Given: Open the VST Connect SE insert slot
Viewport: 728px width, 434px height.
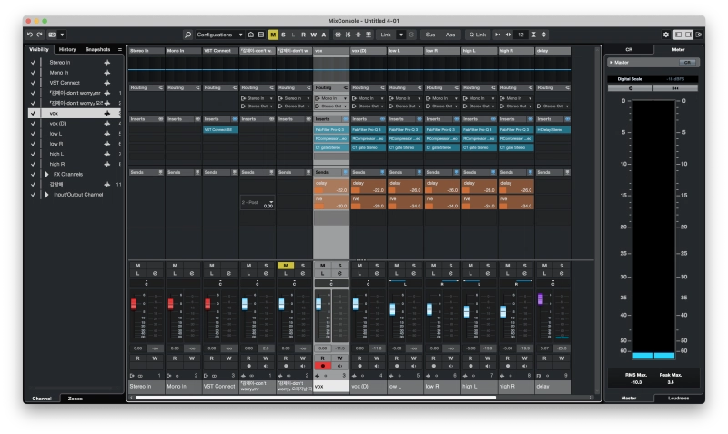Looking at the screenshot, I should click(x=220, y=130).
